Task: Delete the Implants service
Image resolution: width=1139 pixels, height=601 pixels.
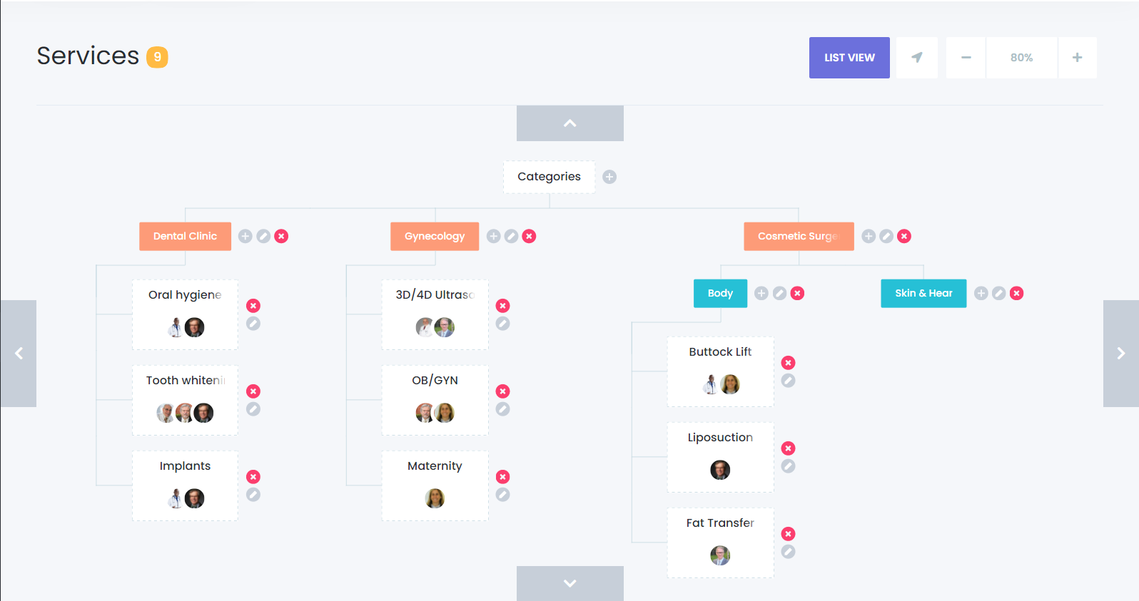Action: coord(253,476)
